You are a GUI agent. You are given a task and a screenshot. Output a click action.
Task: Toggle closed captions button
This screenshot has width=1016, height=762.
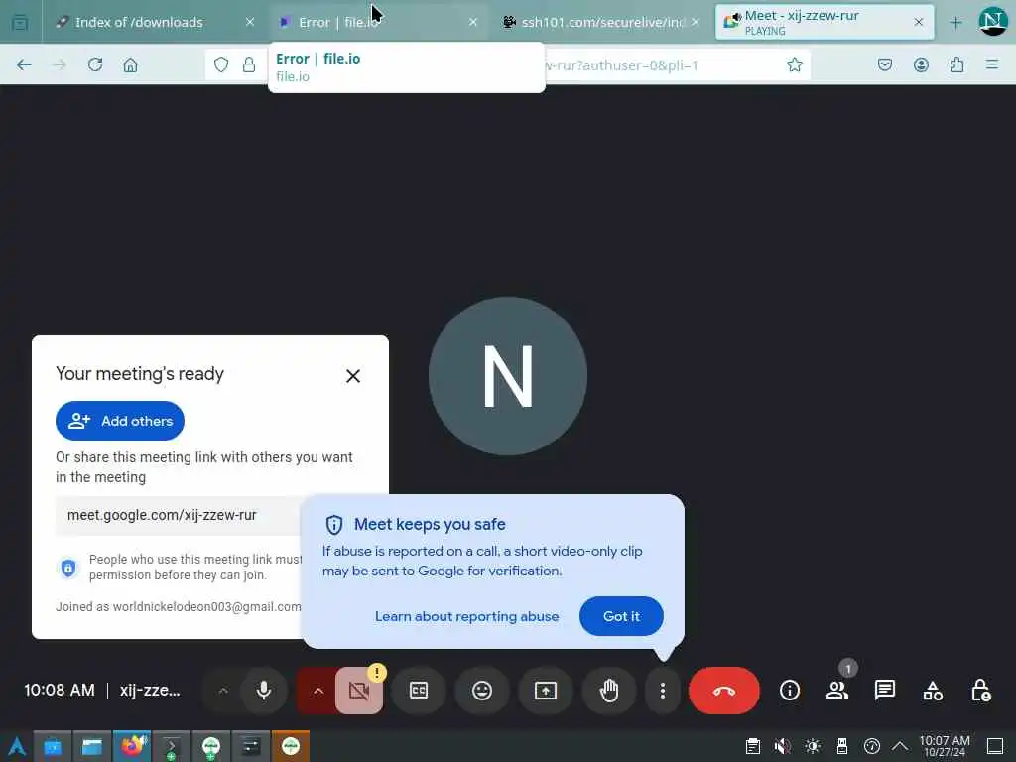click(x=419, y=691)
